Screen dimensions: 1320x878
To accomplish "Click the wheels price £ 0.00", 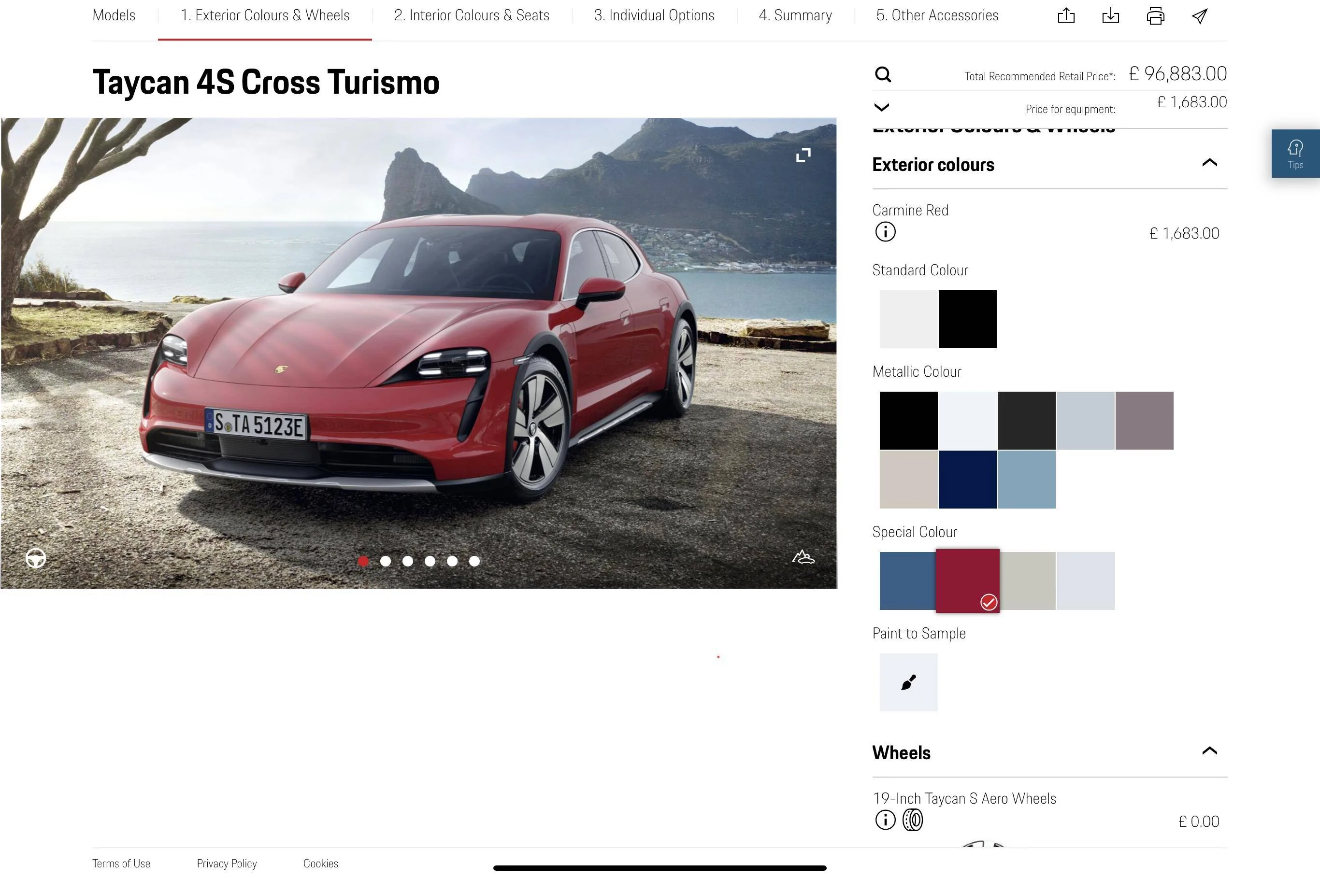I will click(x=1198, y=821).
